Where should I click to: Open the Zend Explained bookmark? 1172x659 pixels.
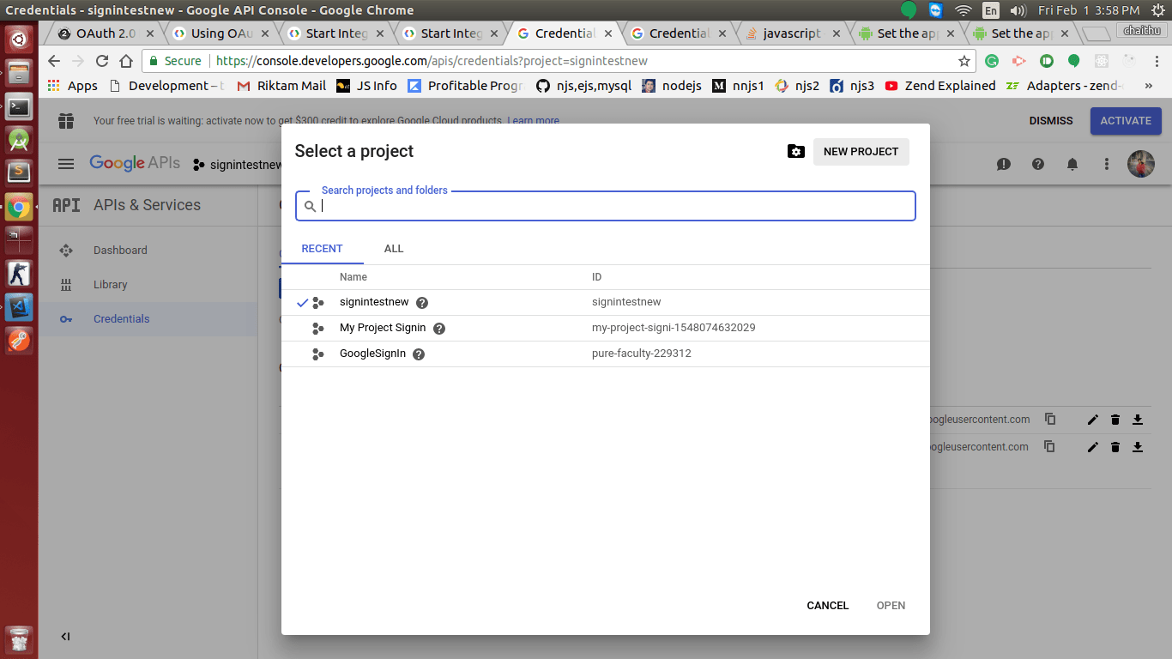940,86
